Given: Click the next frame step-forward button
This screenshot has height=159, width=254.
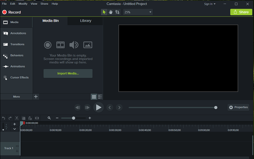Looking at the screenshot, I should [87, 107].
